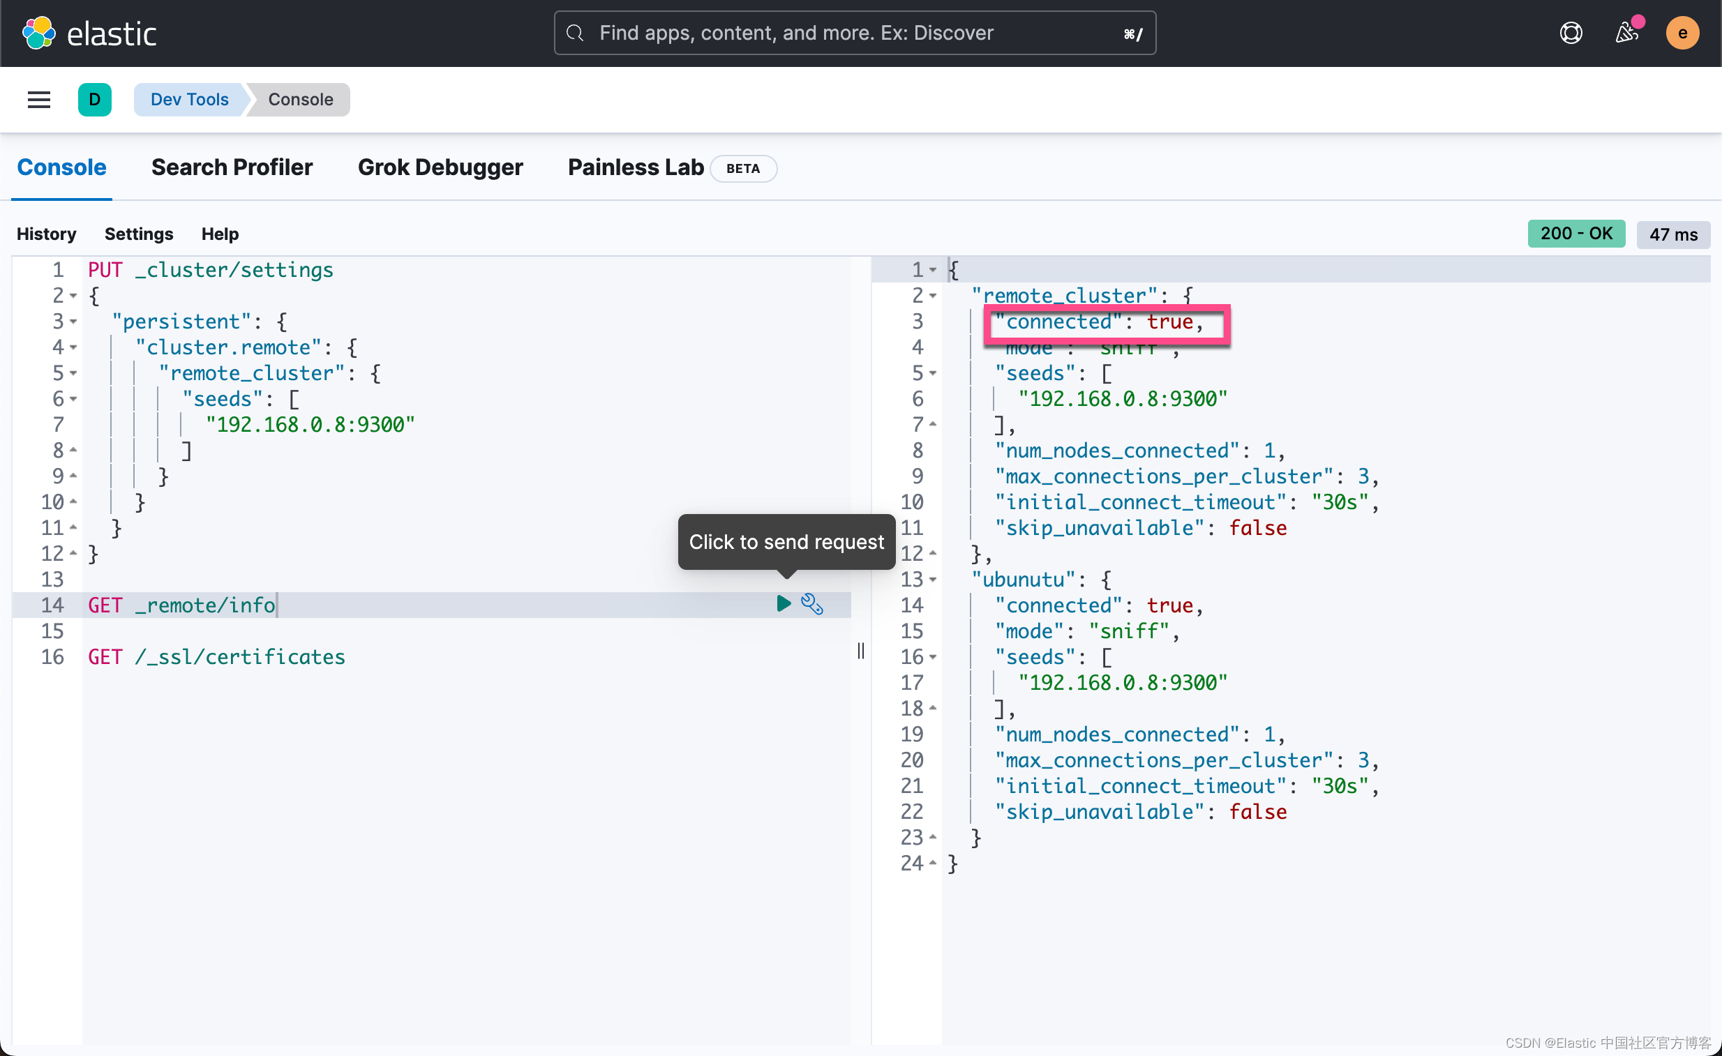The image size is (1722, 1056).
Task: Open the help lifebuoy icon
Action: pos(1571,33)
